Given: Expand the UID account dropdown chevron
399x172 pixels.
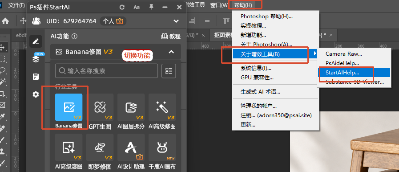Looking at the screenshot, I should click(176, 21).
